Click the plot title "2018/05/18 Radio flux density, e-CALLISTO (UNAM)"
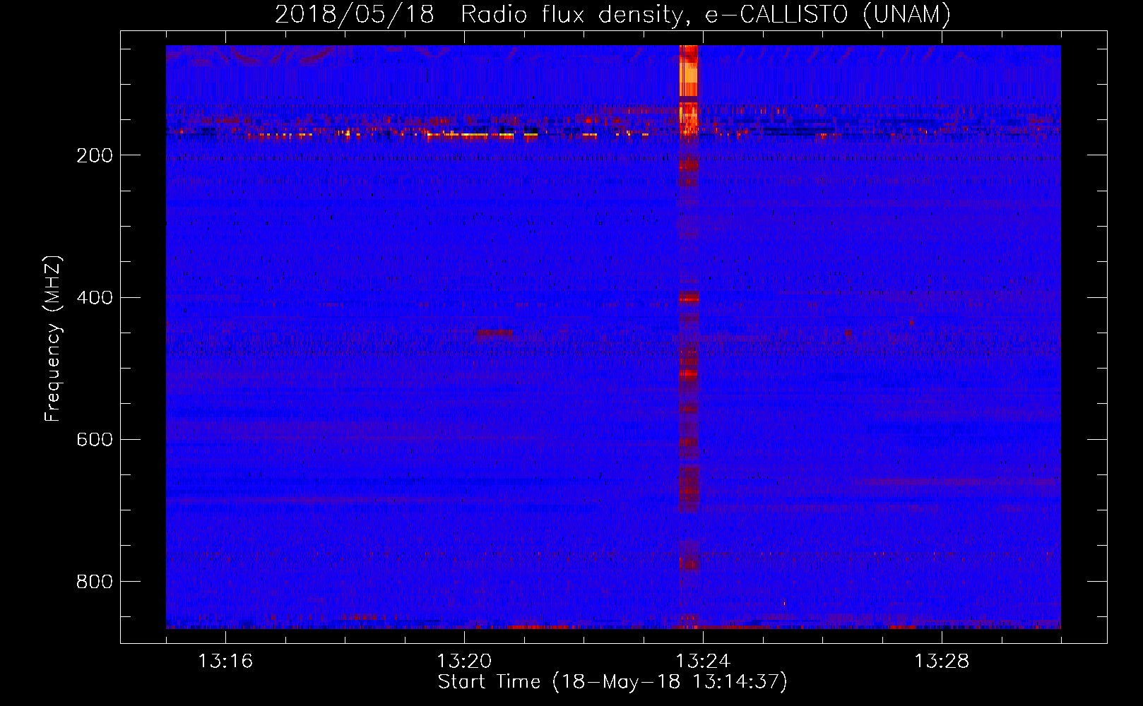 612,13
